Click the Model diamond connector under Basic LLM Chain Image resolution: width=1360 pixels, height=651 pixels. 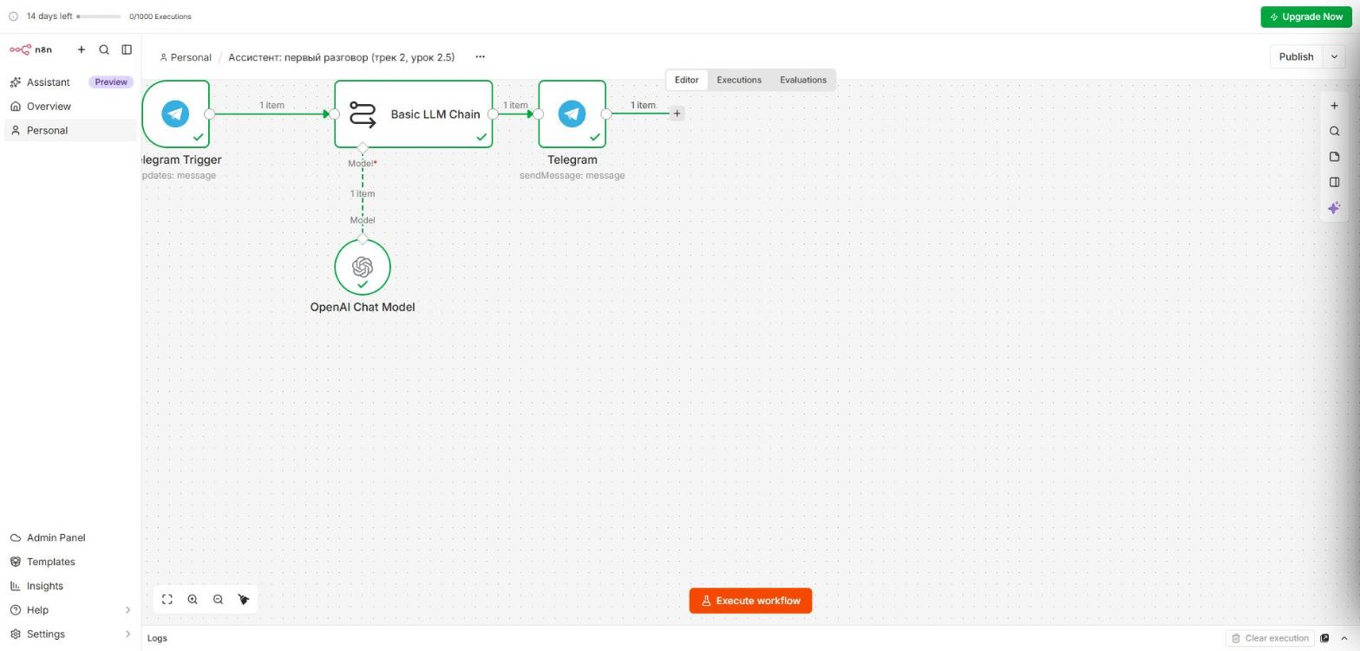click(x=363, y=148)
